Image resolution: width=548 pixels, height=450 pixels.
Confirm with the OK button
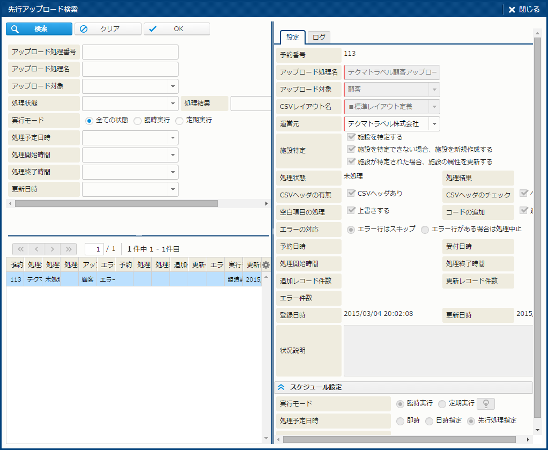176,29
